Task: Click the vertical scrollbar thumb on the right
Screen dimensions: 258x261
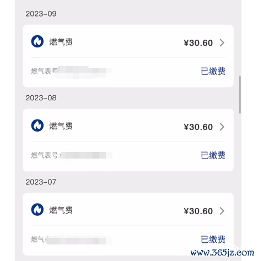Action: pos(240,95)
